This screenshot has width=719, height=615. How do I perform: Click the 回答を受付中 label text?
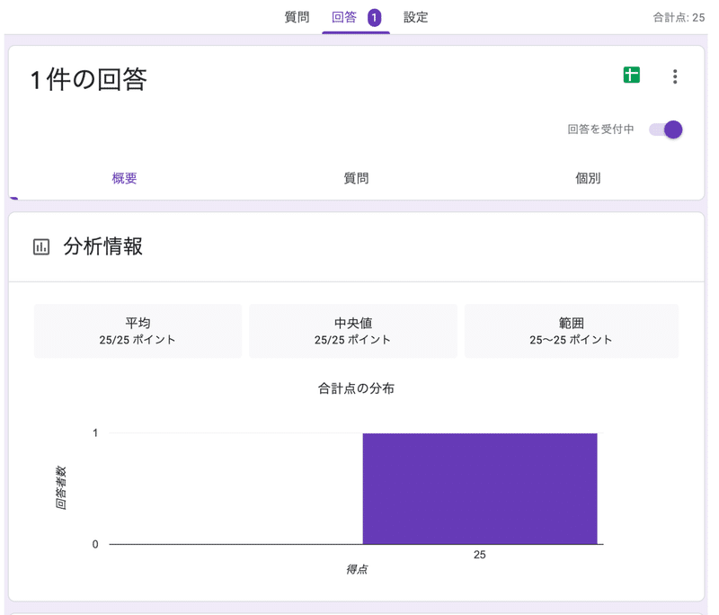point(600,129)
